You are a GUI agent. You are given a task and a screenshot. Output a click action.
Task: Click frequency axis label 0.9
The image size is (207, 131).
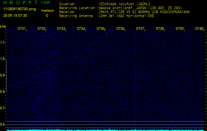(x=3, y=75)
